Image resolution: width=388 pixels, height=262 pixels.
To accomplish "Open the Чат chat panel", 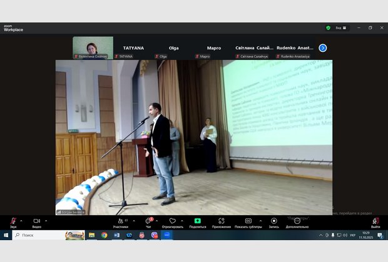I will (148, 221).
